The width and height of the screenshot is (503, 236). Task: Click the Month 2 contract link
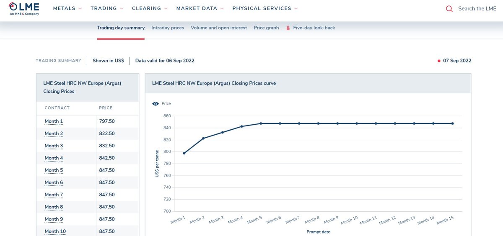[x=54, y=133]
